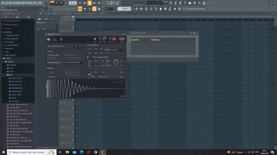Viewport: 277px width, 155px height.
Task: Open the mixer view icon
Action: click(151, 9)
